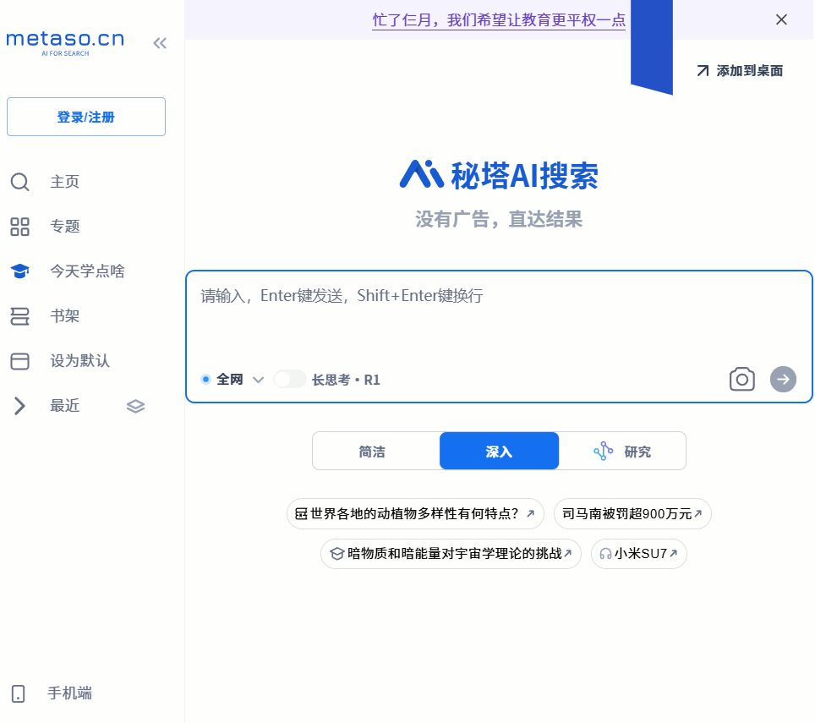Click 设为默认 in the sidebar
The image size is (815, 723).
79,361
